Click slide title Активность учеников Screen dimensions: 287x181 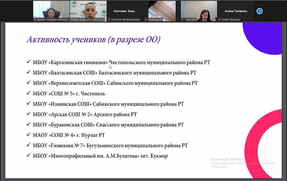(93, 39)
